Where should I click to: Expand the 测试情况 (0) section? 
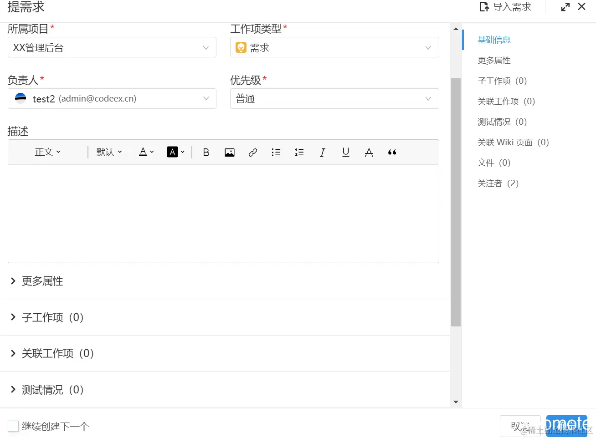pos(47,390)
